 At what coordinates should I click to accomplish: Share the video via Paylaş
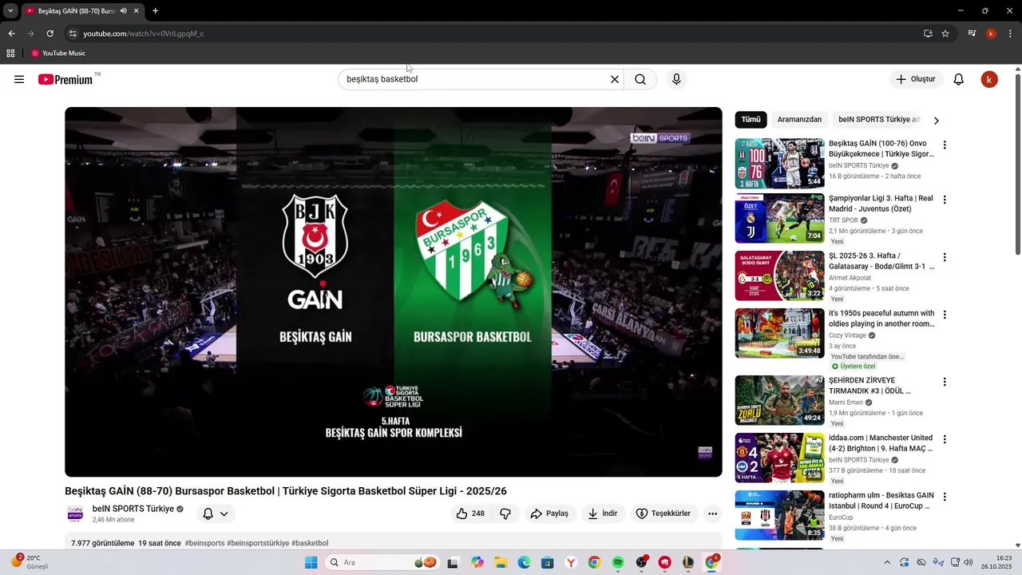[x=549, y=514]
